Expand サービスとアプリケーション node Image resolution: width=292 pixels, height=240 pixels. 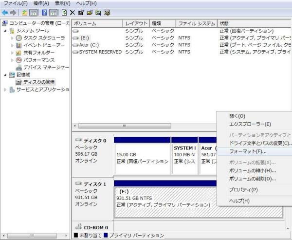click(5, 90)
